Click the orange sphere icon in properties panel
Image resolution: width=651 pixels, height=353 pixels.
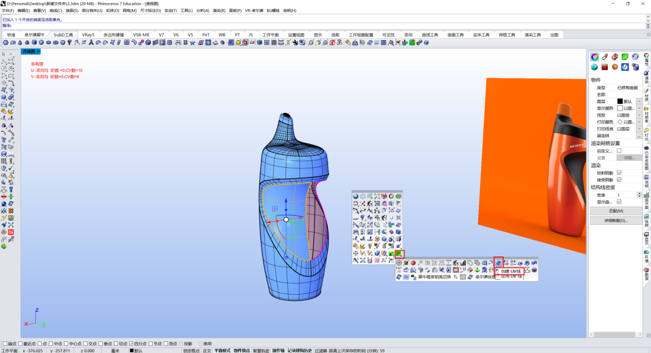[615, 67]
